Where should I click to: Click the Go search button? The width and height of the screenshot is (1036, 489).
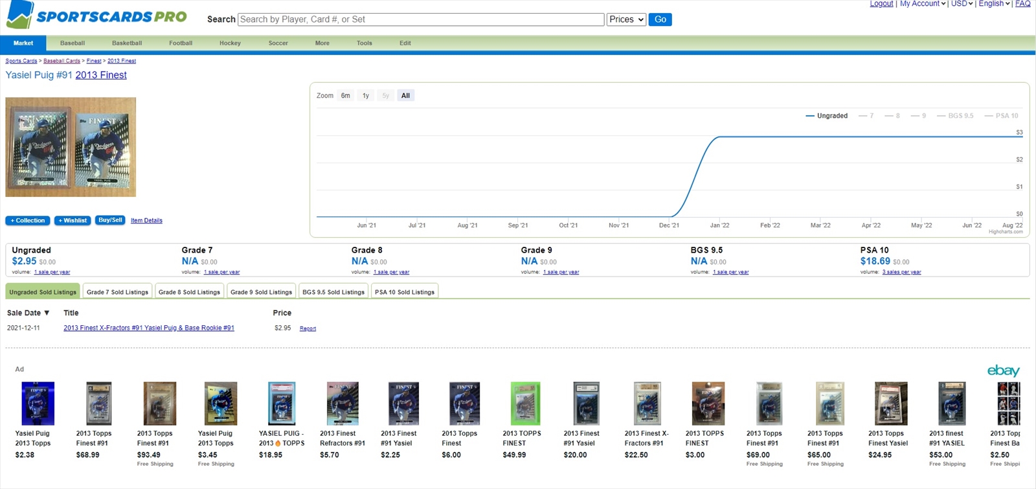(x=660, y=19)
